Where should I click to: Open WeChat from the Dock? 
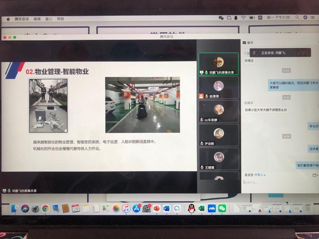coord(222,208)
